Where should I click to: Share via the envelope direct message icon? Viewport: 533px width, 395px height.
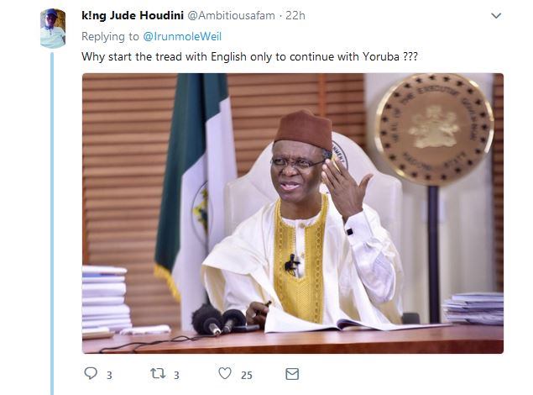[292, 374]
